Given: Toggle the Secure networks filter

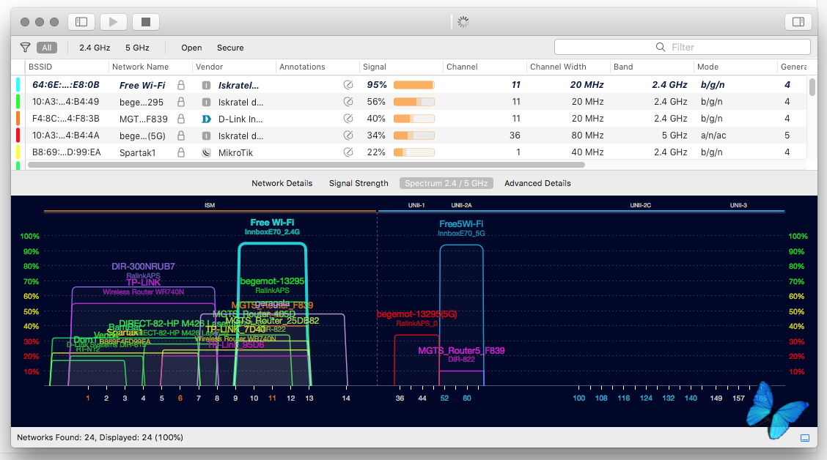Looking at the screenshot, I should pos(230,48).
